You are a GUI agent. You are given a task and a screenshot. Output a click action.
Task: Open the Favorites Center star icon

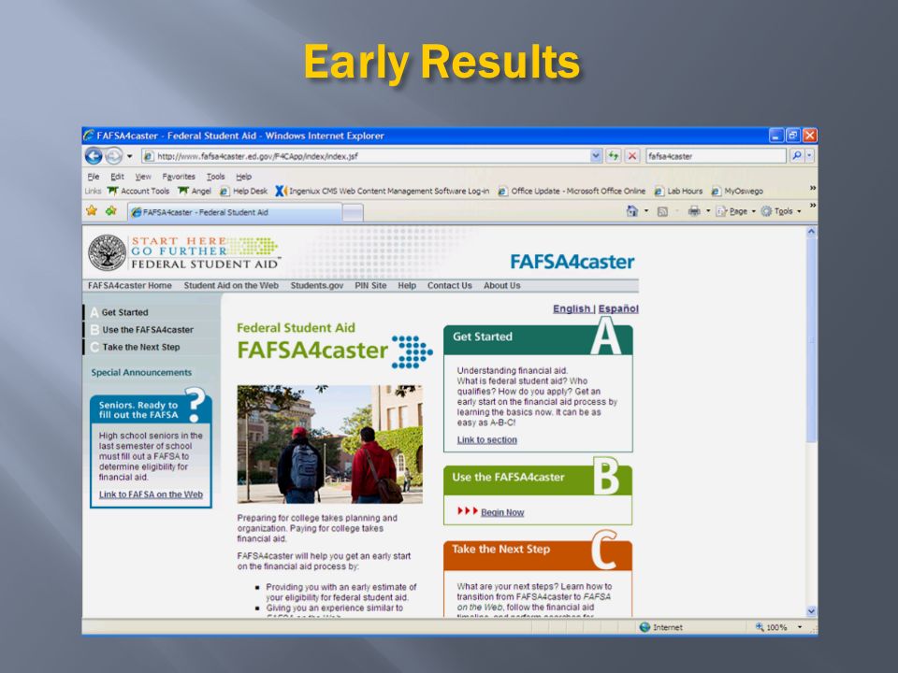tap(92, 211)
